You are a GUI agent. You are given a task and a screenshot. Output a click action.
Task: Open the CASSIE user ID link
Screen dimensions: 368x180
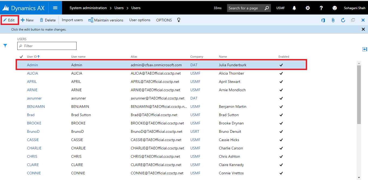pos(33,140)
